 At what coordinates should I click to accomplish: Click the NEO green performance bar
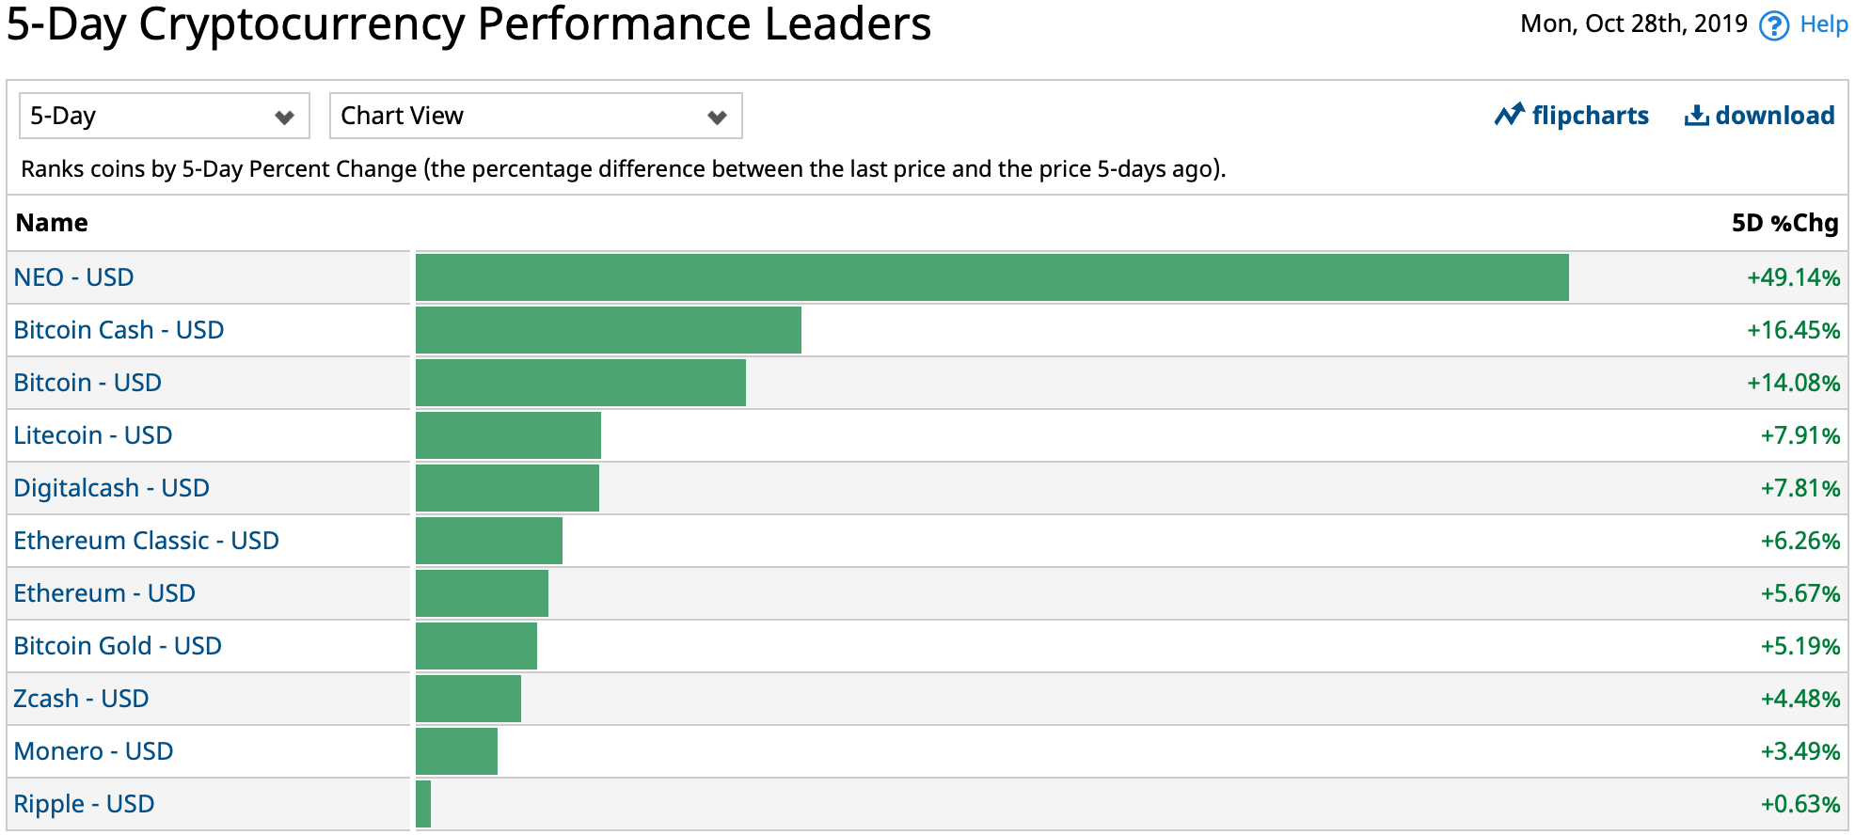pos(991,277)
